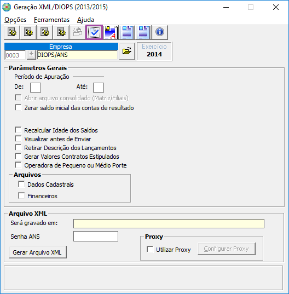
Task: Enable Zerar saldo inicial das contas de resultado
Action: tap(18, 108)
